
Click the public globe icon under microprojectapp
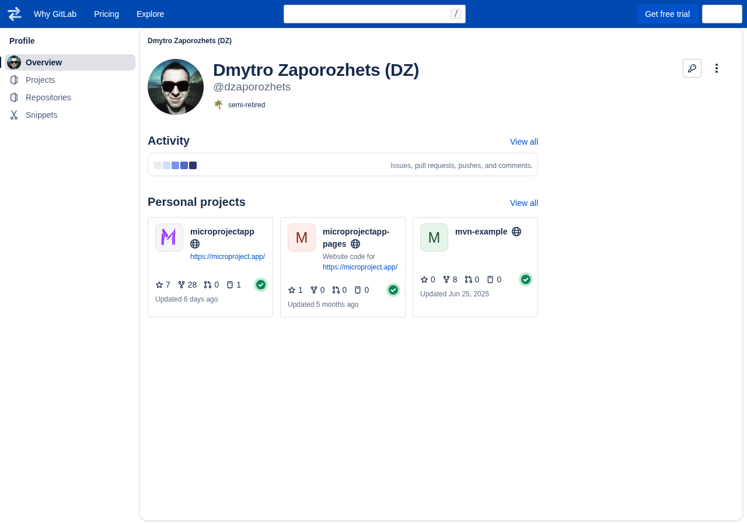click(x=195, y=244)
